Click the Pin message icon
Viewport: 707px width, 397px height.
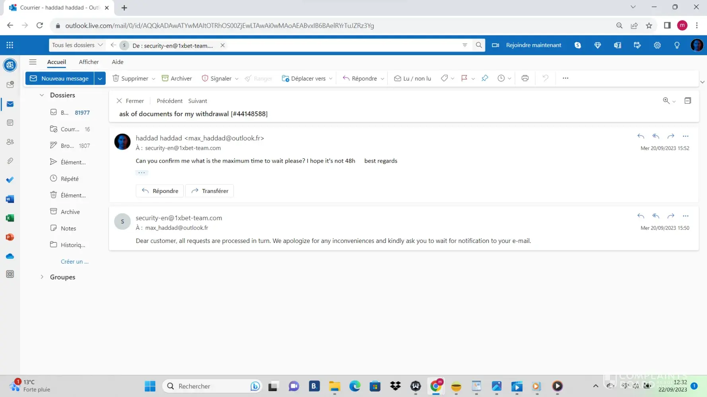coord(484,78)
